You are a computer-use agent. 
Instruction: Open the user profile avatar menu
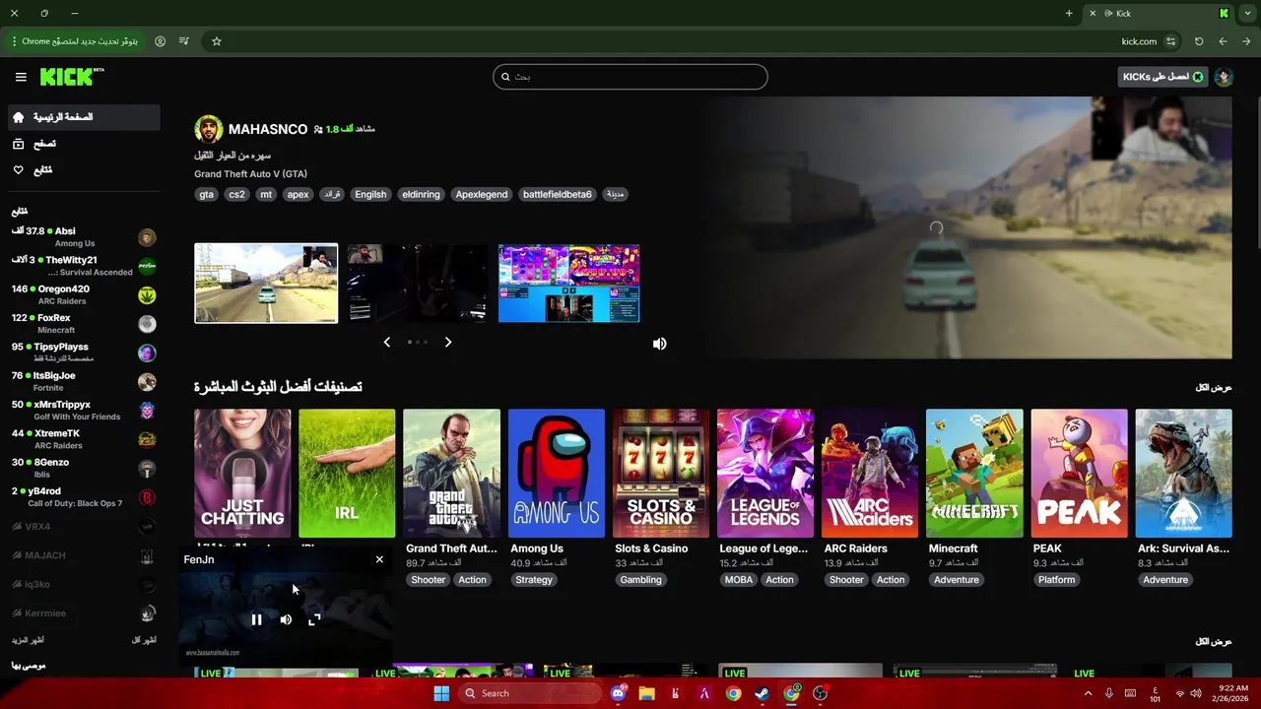pos(1224,77)
